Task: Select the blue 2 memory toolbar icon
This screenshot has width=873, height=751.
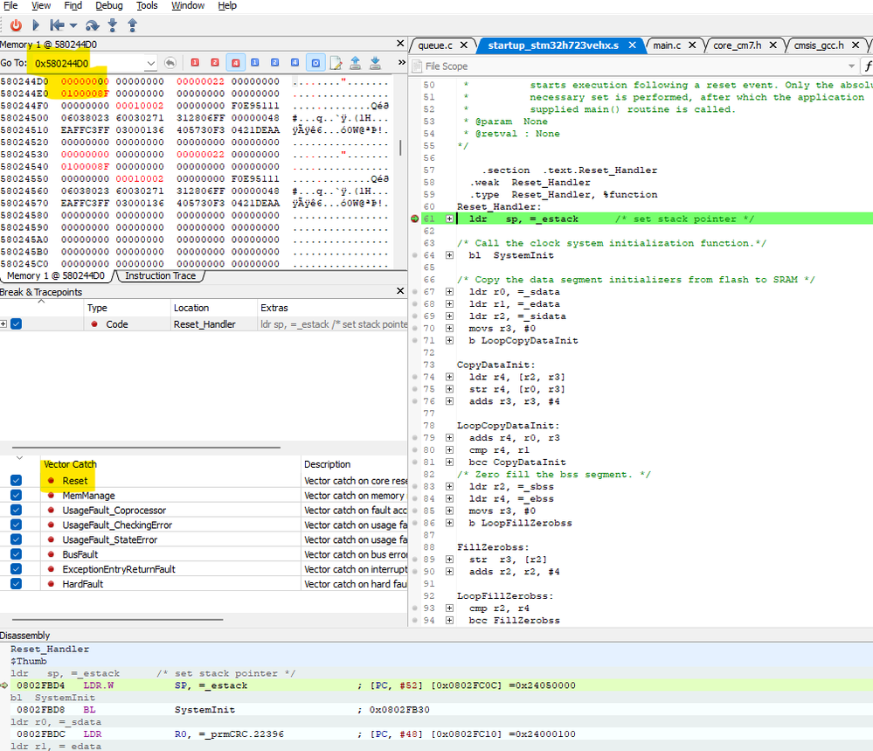Action: click(275, 63)
